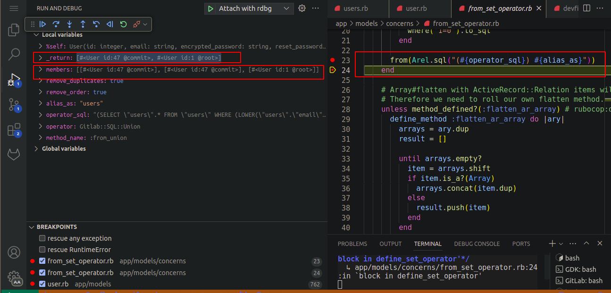Image resolution: width=611 pixels, height=293 pixels.
Task: Select the TERMINAL panel tab
Action: coord(428,244)
